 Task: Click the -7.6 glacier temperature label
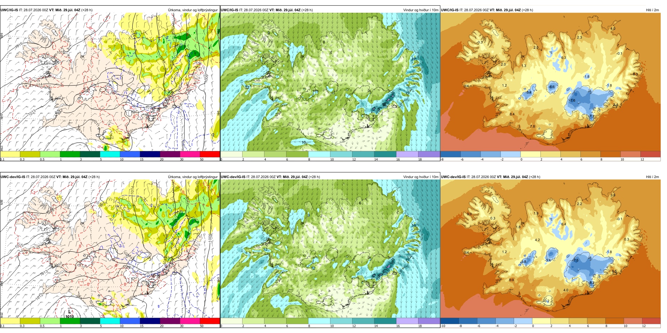coord(572,101)
